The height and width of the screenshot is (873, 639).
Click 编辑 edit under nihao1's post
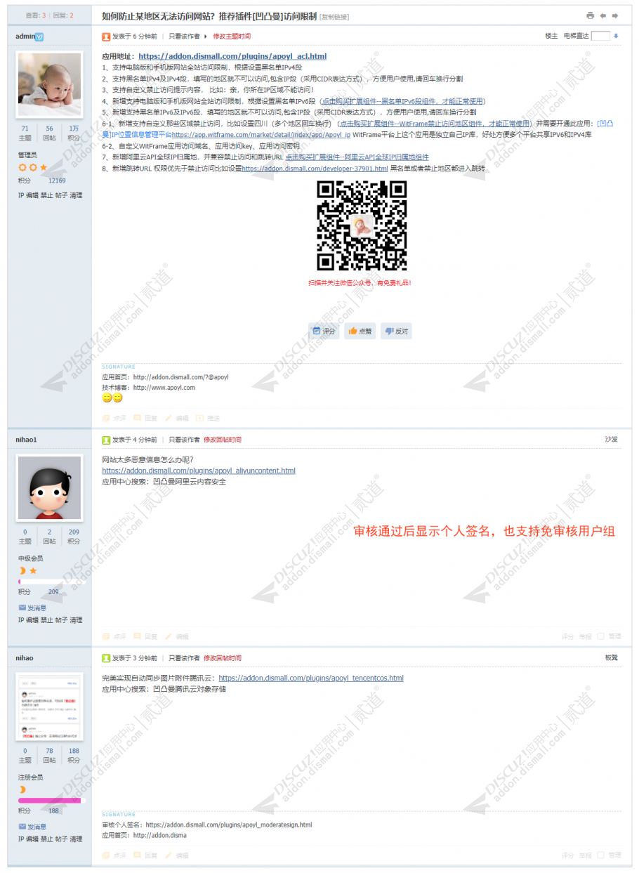click(177, 636)
